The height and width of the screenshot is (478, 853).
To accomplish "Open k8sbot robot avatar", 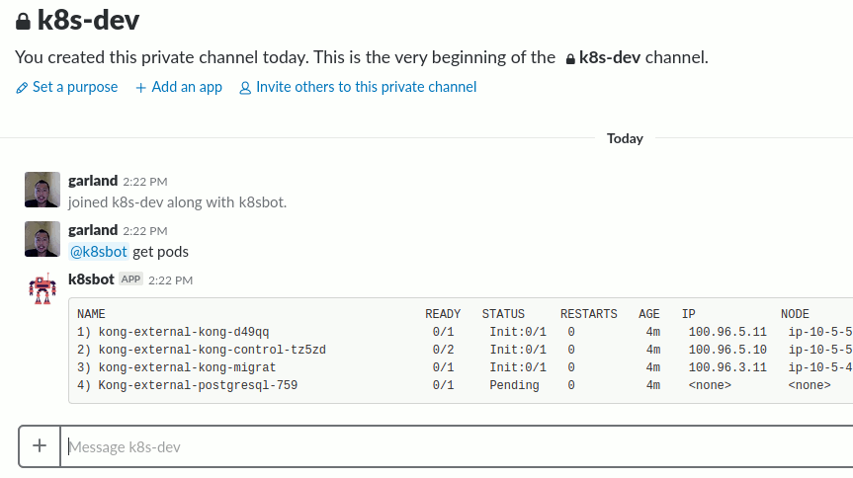I will 43,288.
